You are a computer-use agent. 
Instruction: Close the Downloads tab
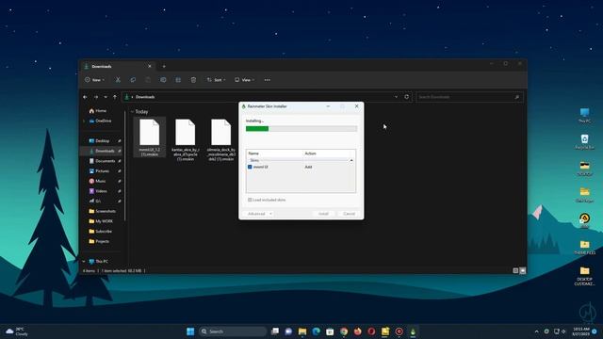tap(150, 66)
